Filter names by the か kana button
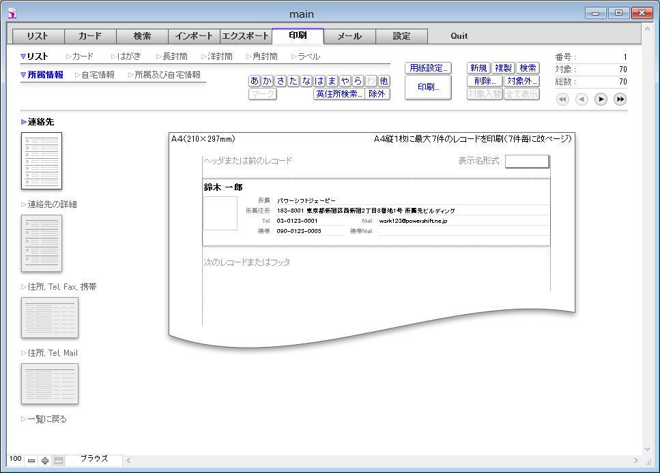This screenshot has height=473, width=660. click(x=268, y=81)
